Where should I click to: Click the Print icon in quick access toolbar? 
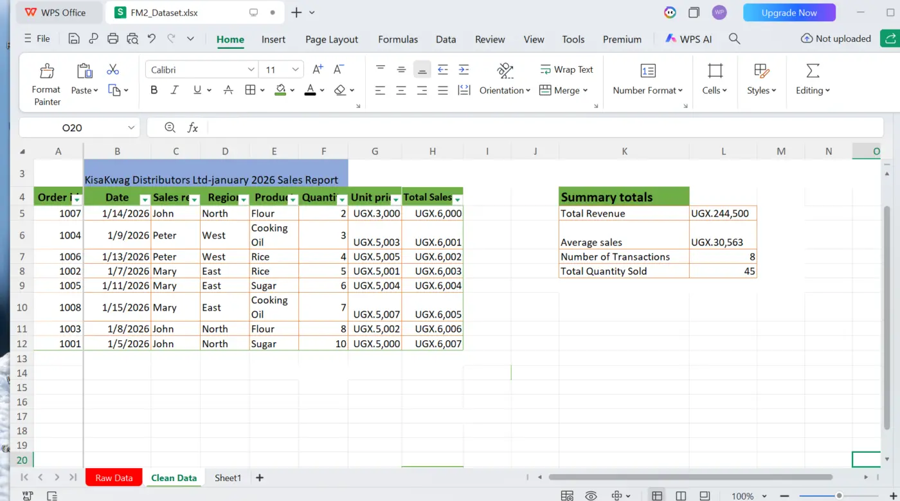(113, 39)
